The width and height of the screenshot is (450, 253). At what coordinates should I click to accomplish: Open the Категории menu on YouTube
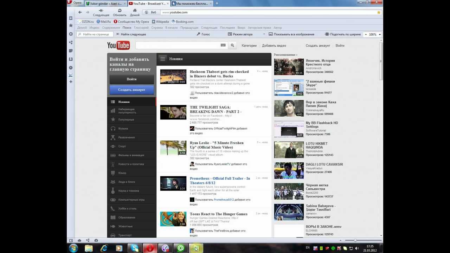[249, 45]
